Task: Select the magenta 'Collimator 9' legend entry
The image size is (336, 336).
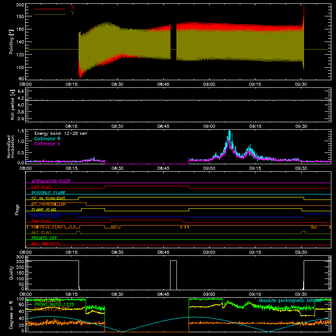Action: pyautogui.click(x=47, y=144)
